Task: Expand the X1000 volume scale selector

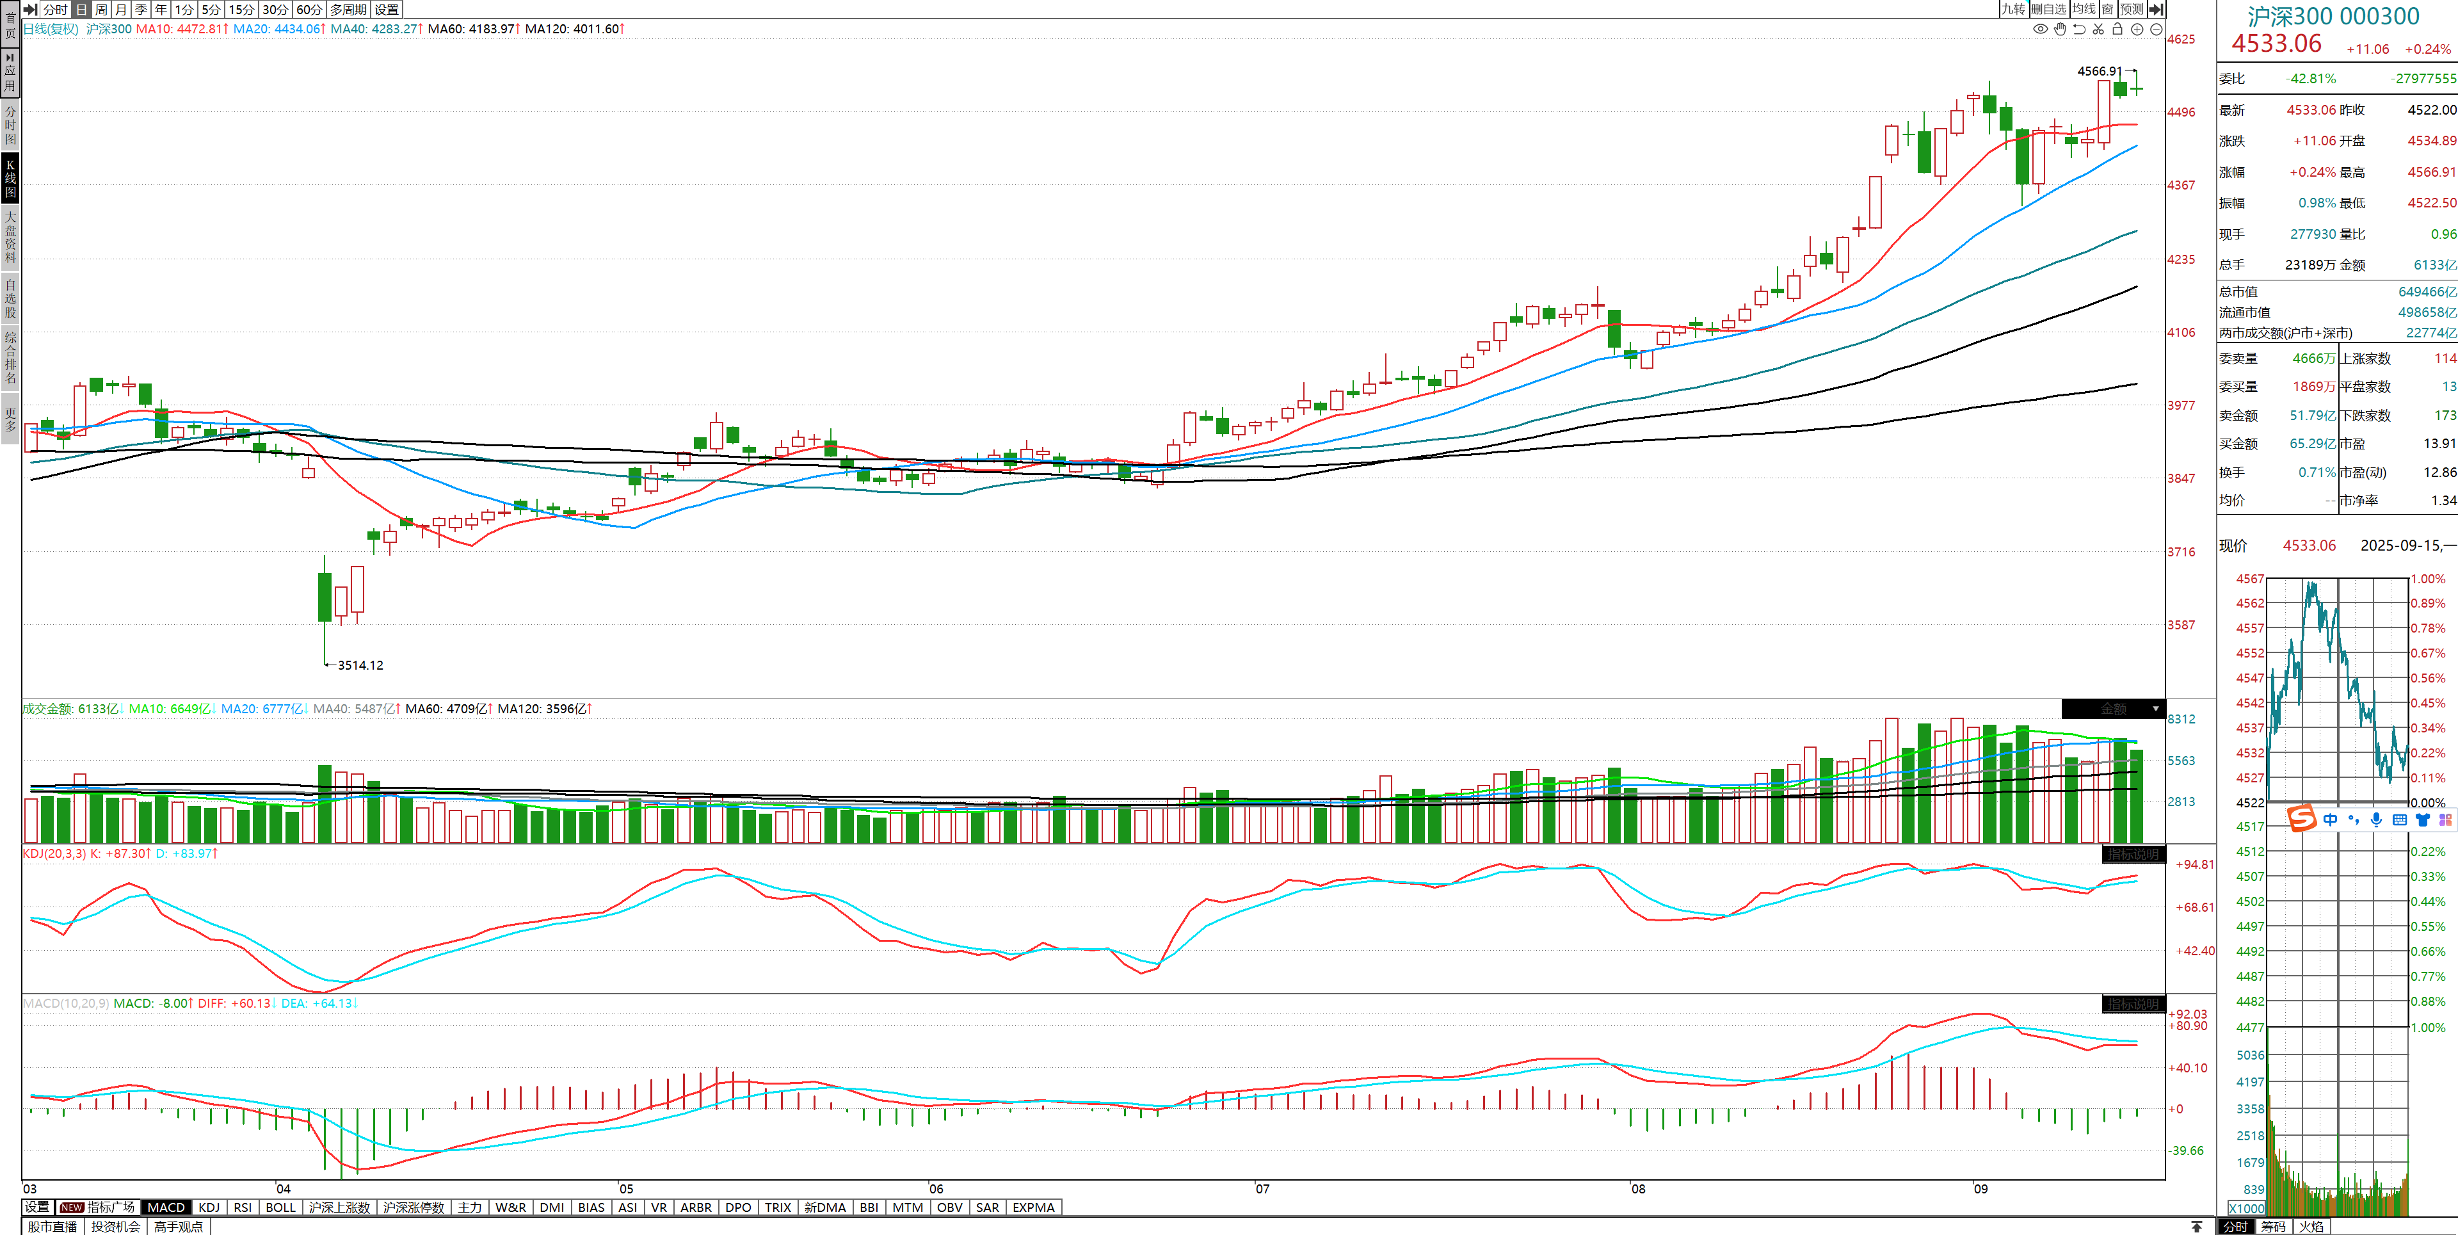Action: click(x=2246, y=1208)
